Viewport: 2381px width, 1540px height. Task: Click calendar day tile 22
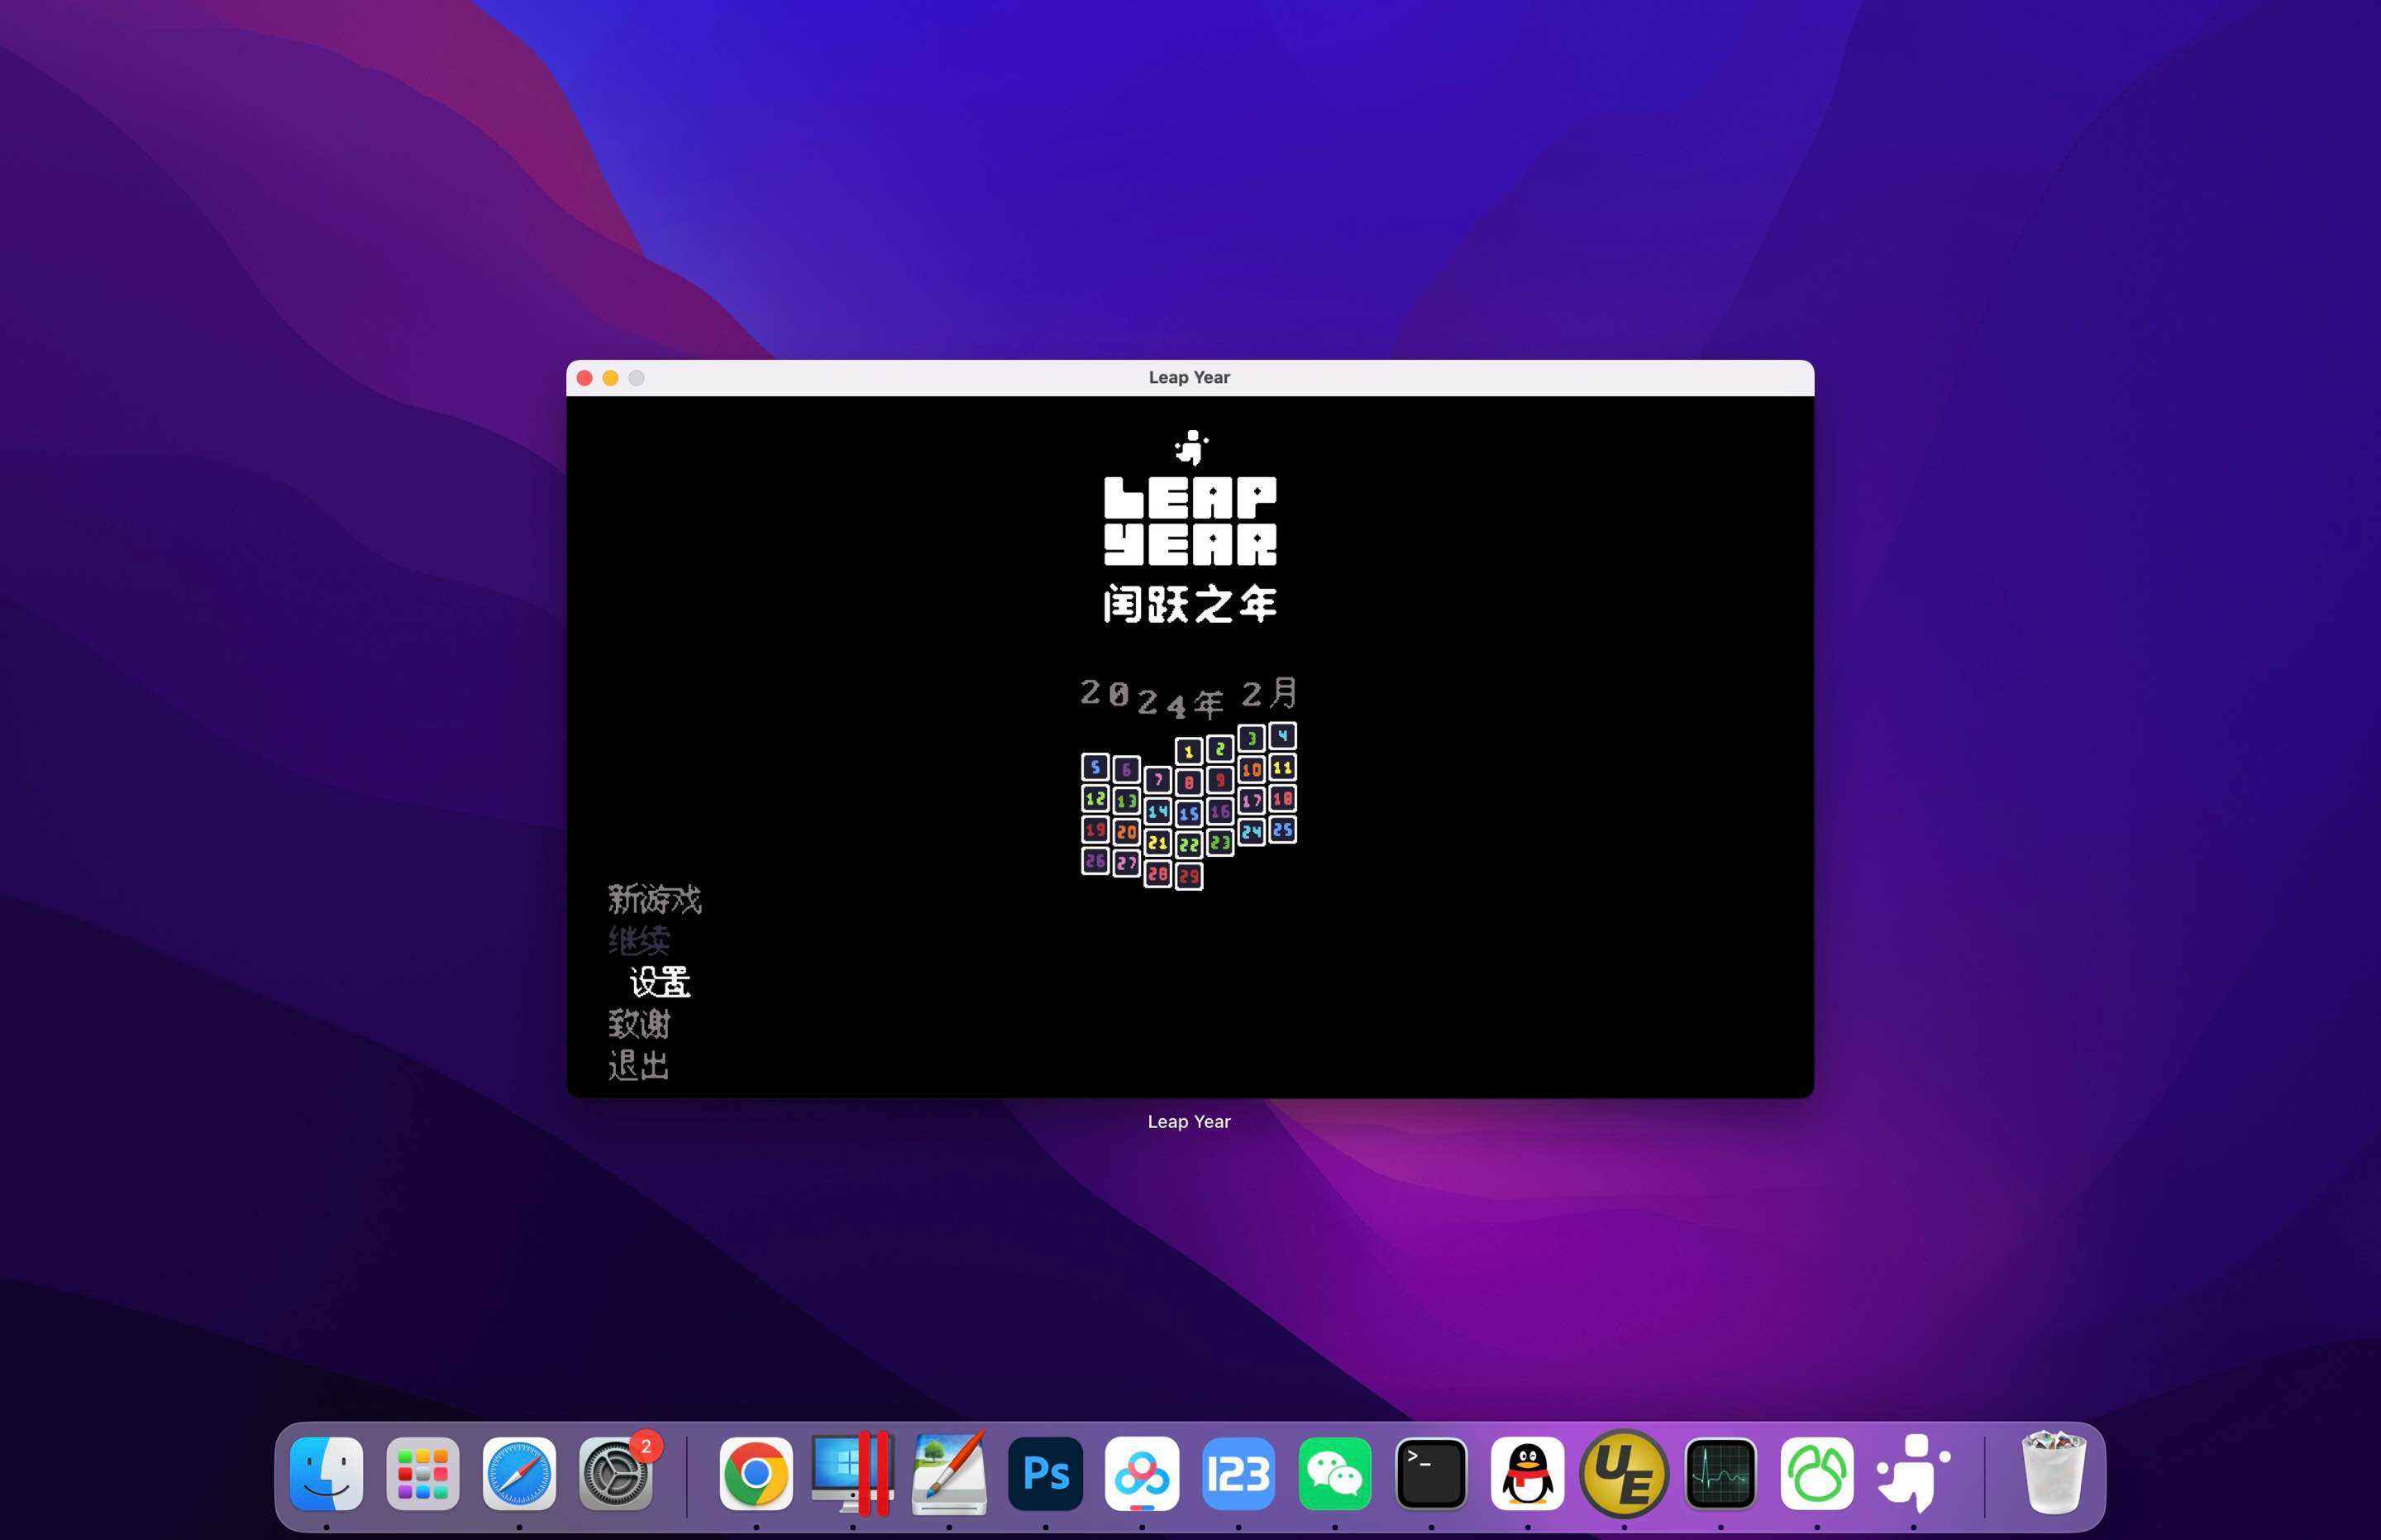pos(1189,845)
